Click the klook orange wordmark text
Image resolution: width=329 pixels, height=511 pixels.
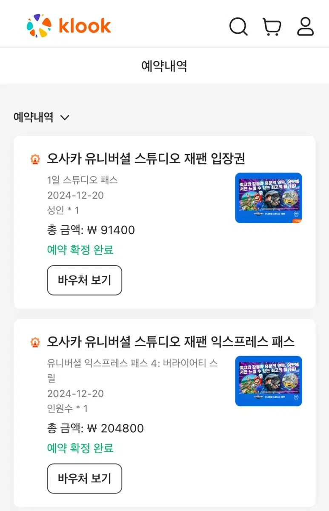[x=85, y=26]
